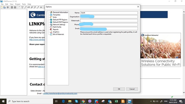Click the ENG language indicator
The image size is (185, 104).
coord(166,101)
